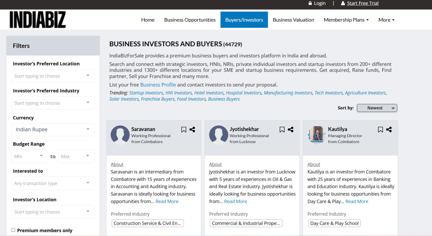Click Read More on Jyotishekhar's card
Screen dimensions: 432x236
235,202
